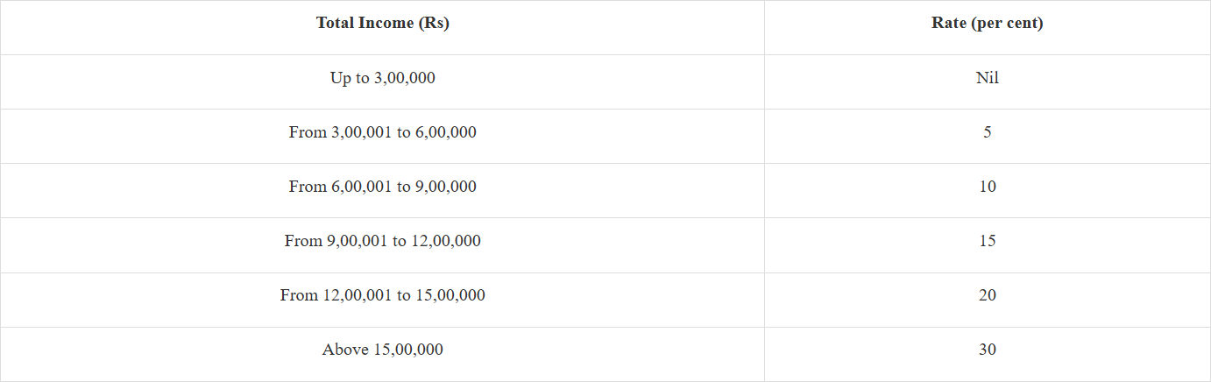Click the From 3,00,001 to 6,00,000 cell
The height and width of the screenshot is (382, 1211).
[x=382, y=136]
